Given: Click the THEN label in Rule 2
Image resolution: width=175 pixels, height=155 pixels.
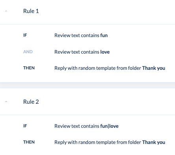Looking at the screenshot, I should (29, 142).
